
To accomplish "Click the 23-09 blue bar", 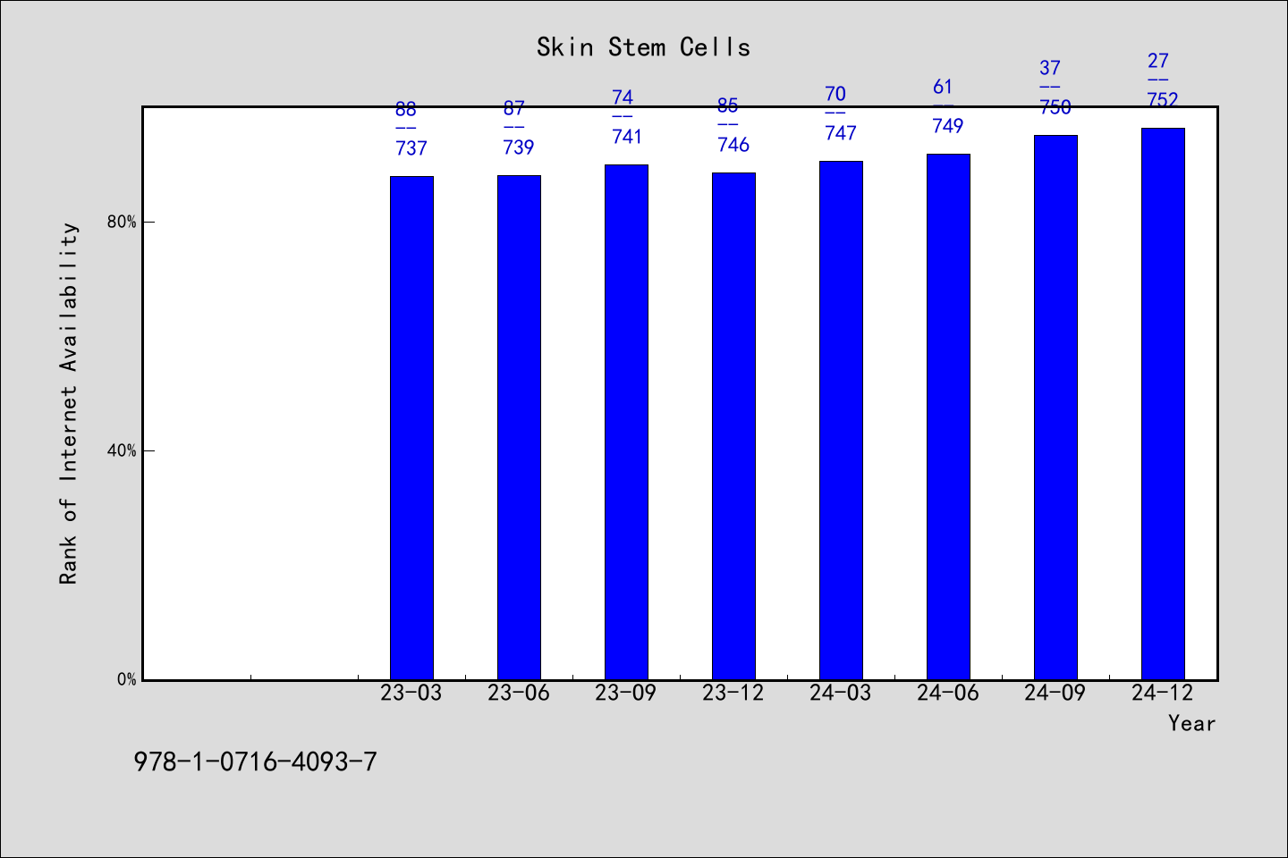I will [x=626, y=422].
